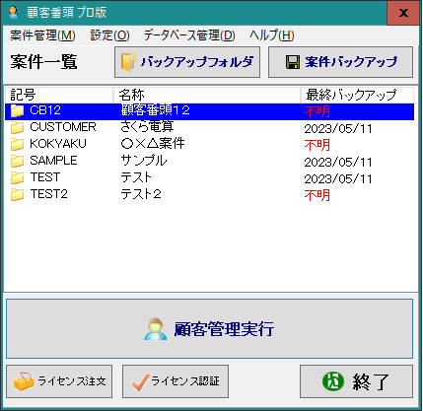Click the folder icon beside TEST2
This screenshot has width=423, height=411.
click(17, 194)
